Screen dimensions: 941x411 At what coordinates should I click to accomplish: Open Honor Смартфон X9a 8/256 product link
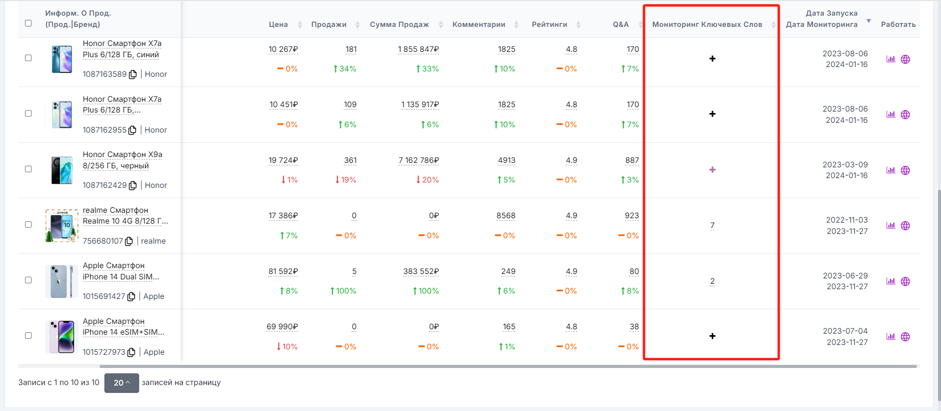coord(123,160)
